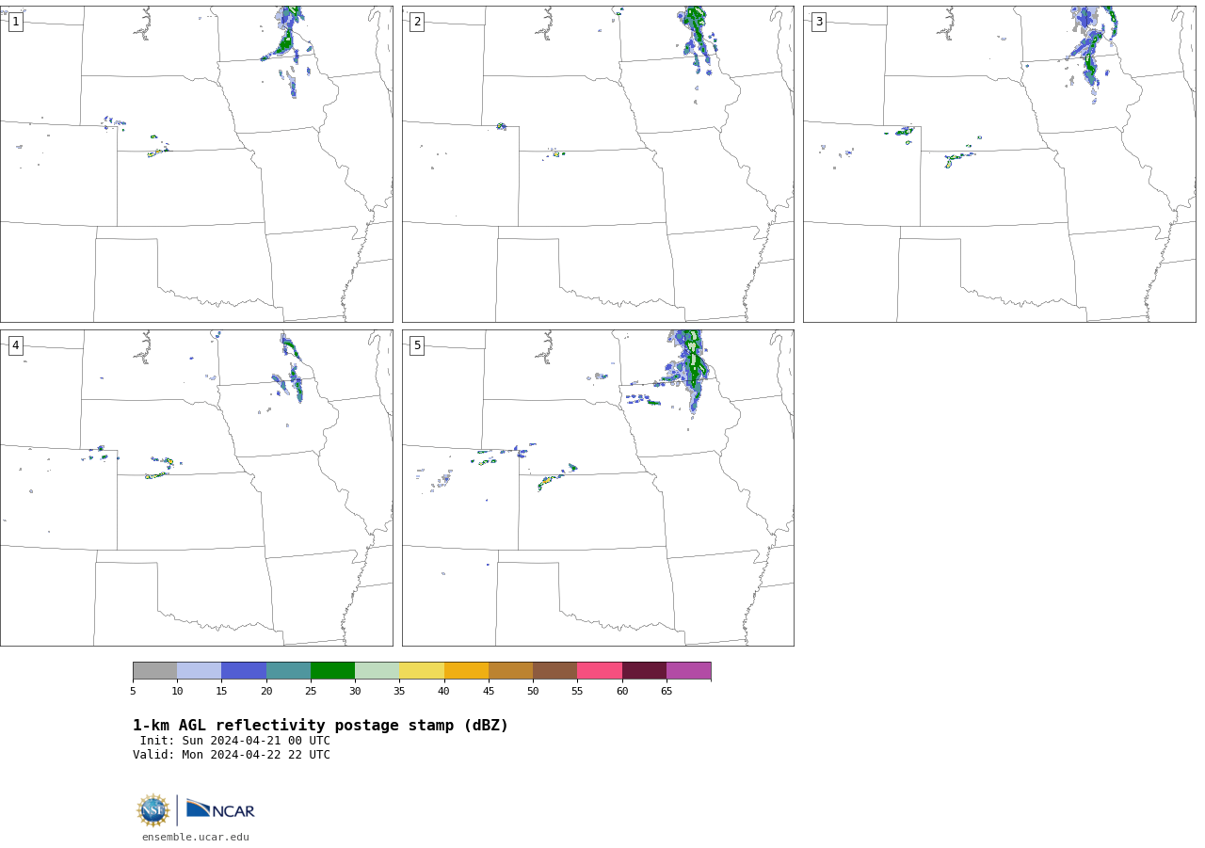This screenshot has height=848, width=1205.
Task: Open ensemble member 1 reflectivity map
Action: 196,164
